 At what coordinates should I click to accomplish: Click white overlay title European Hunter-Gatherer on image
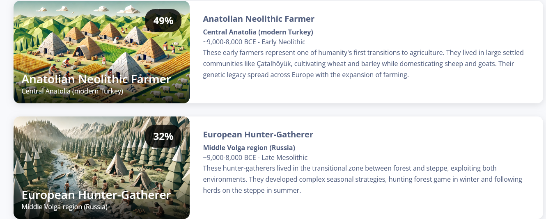pyautogui.click(x=96, y=195)
